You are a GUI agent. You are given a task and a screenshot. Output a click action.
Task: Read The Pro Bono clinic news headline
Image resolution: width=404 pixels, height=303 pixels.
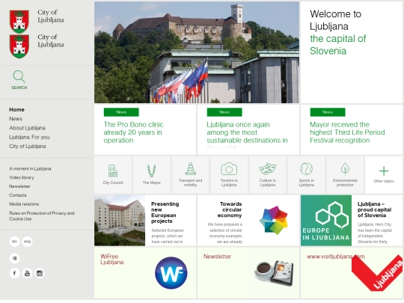coord(133,132)
